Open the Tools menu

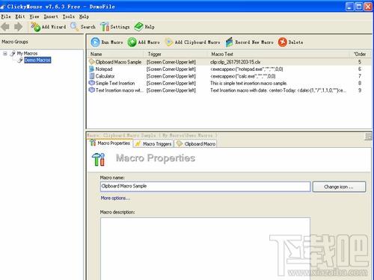point(69,16)
